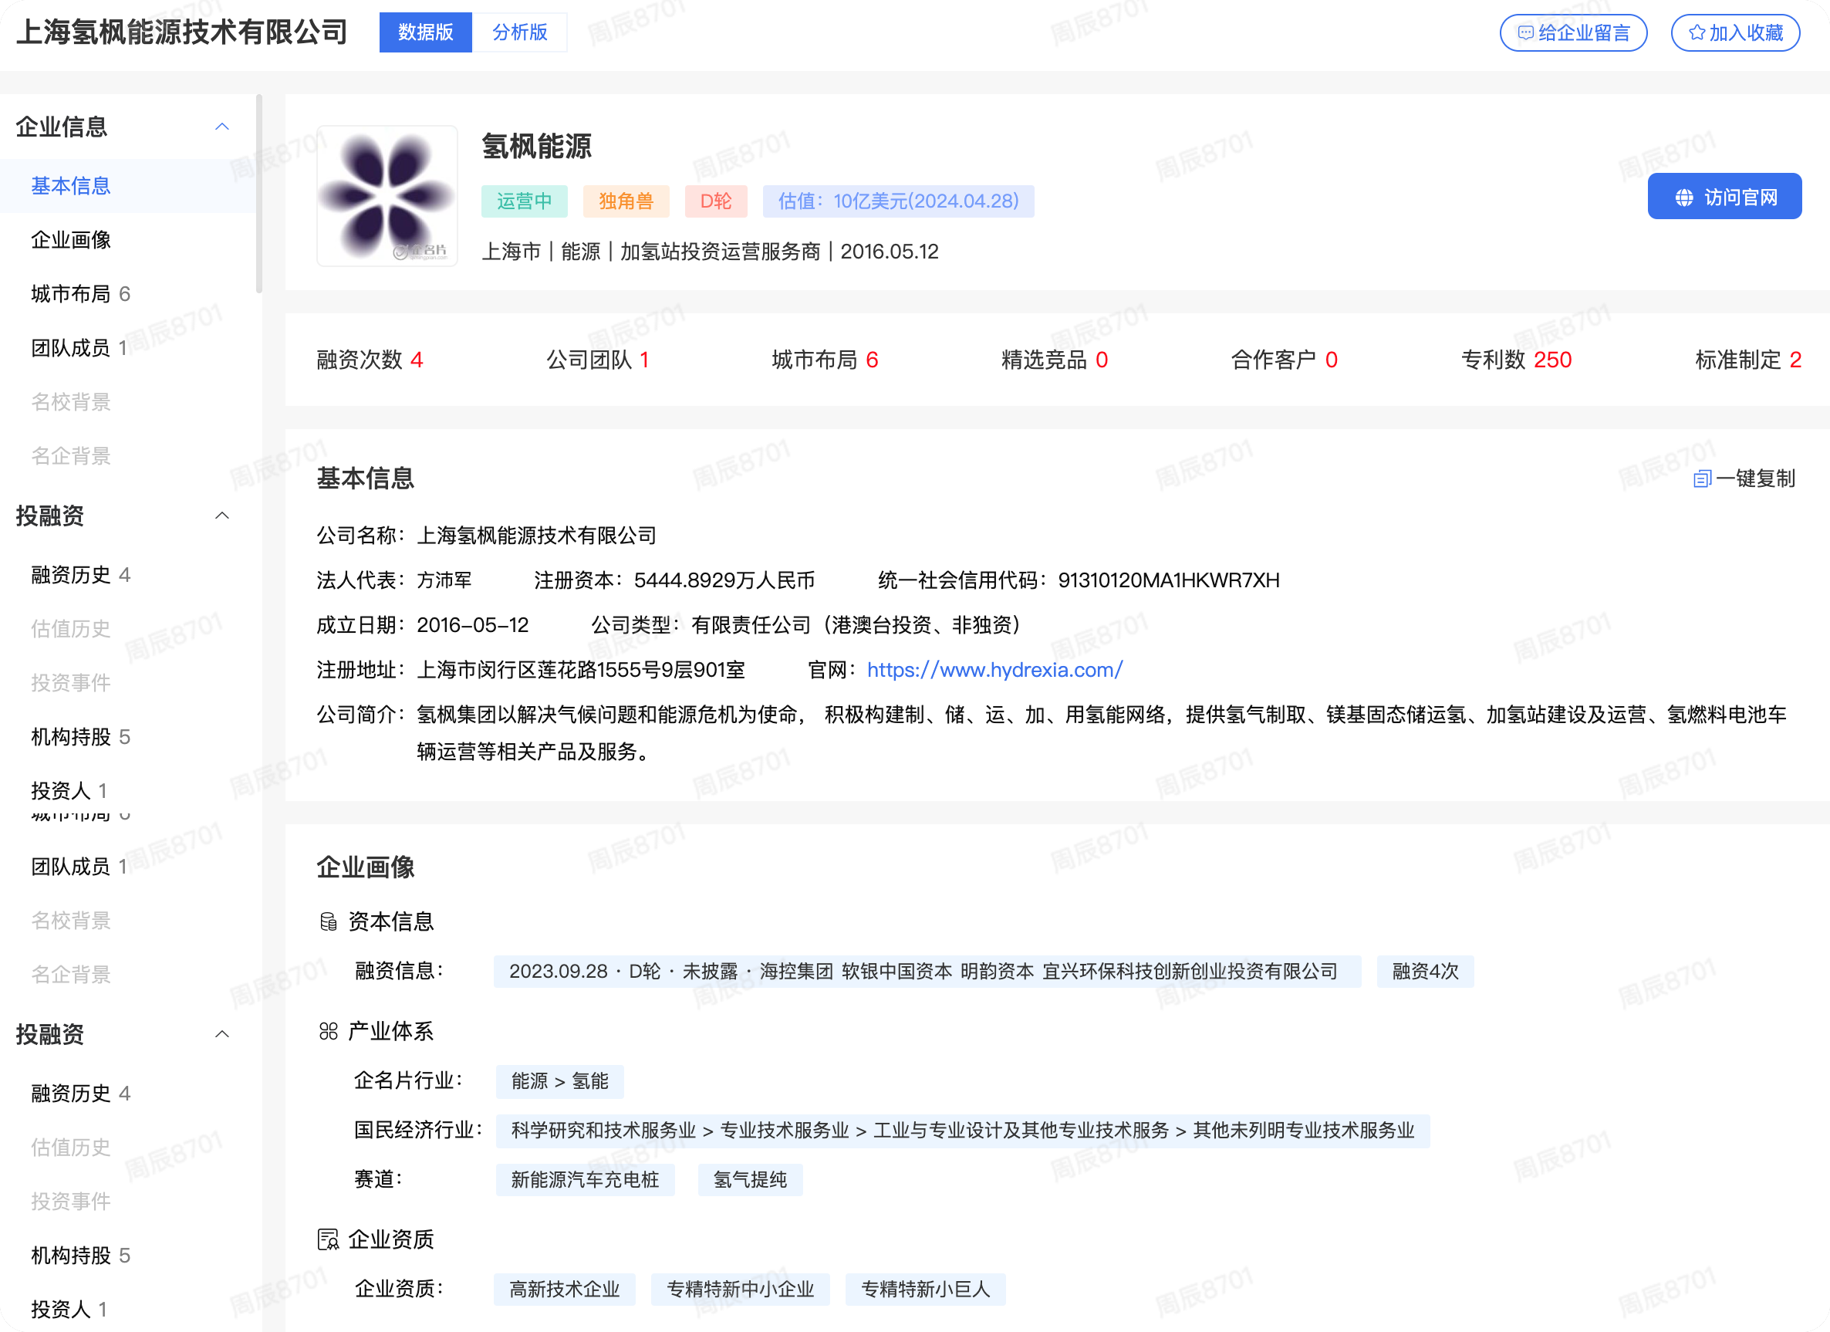Click the 运营中 status tag
Image resolution: width=1830 pixels, height=1332 pixels.
tap(525, 201)
